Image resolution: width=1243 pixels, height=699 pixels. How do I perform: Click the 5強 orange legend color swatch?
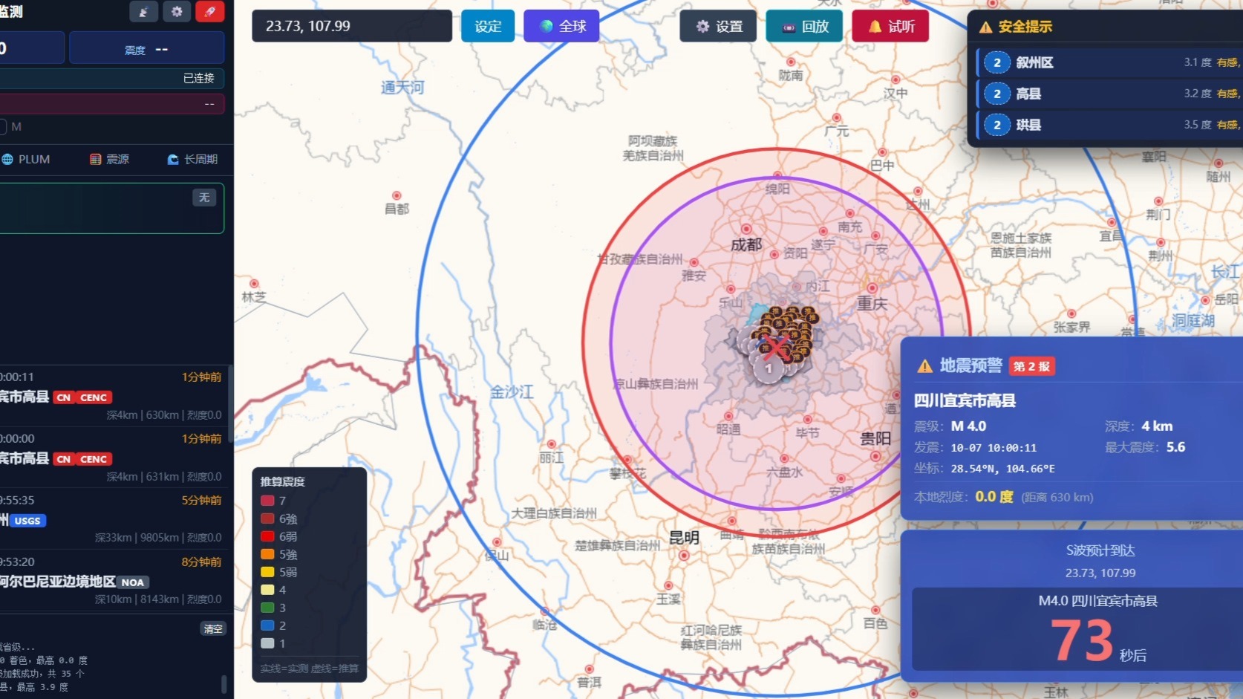[267, 554]
